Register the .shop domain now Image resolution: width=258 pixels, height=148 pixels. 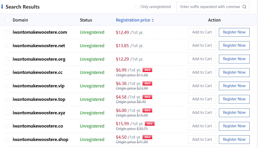pyautogui.click(x=234, y=139)
